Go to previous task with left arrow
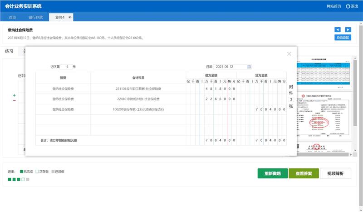363x212 pixels. [337, 30]
